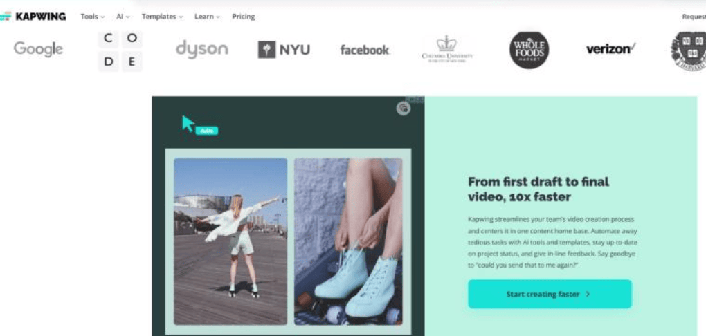706x336 pixels.
Task: Expand the AI dropdown menu
Action: (x=123, y=17)
